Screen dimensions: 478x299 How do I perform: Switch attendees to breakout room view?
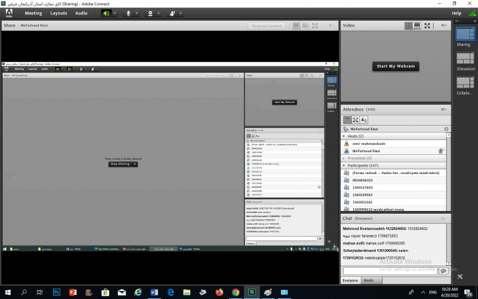click(355, 120)
